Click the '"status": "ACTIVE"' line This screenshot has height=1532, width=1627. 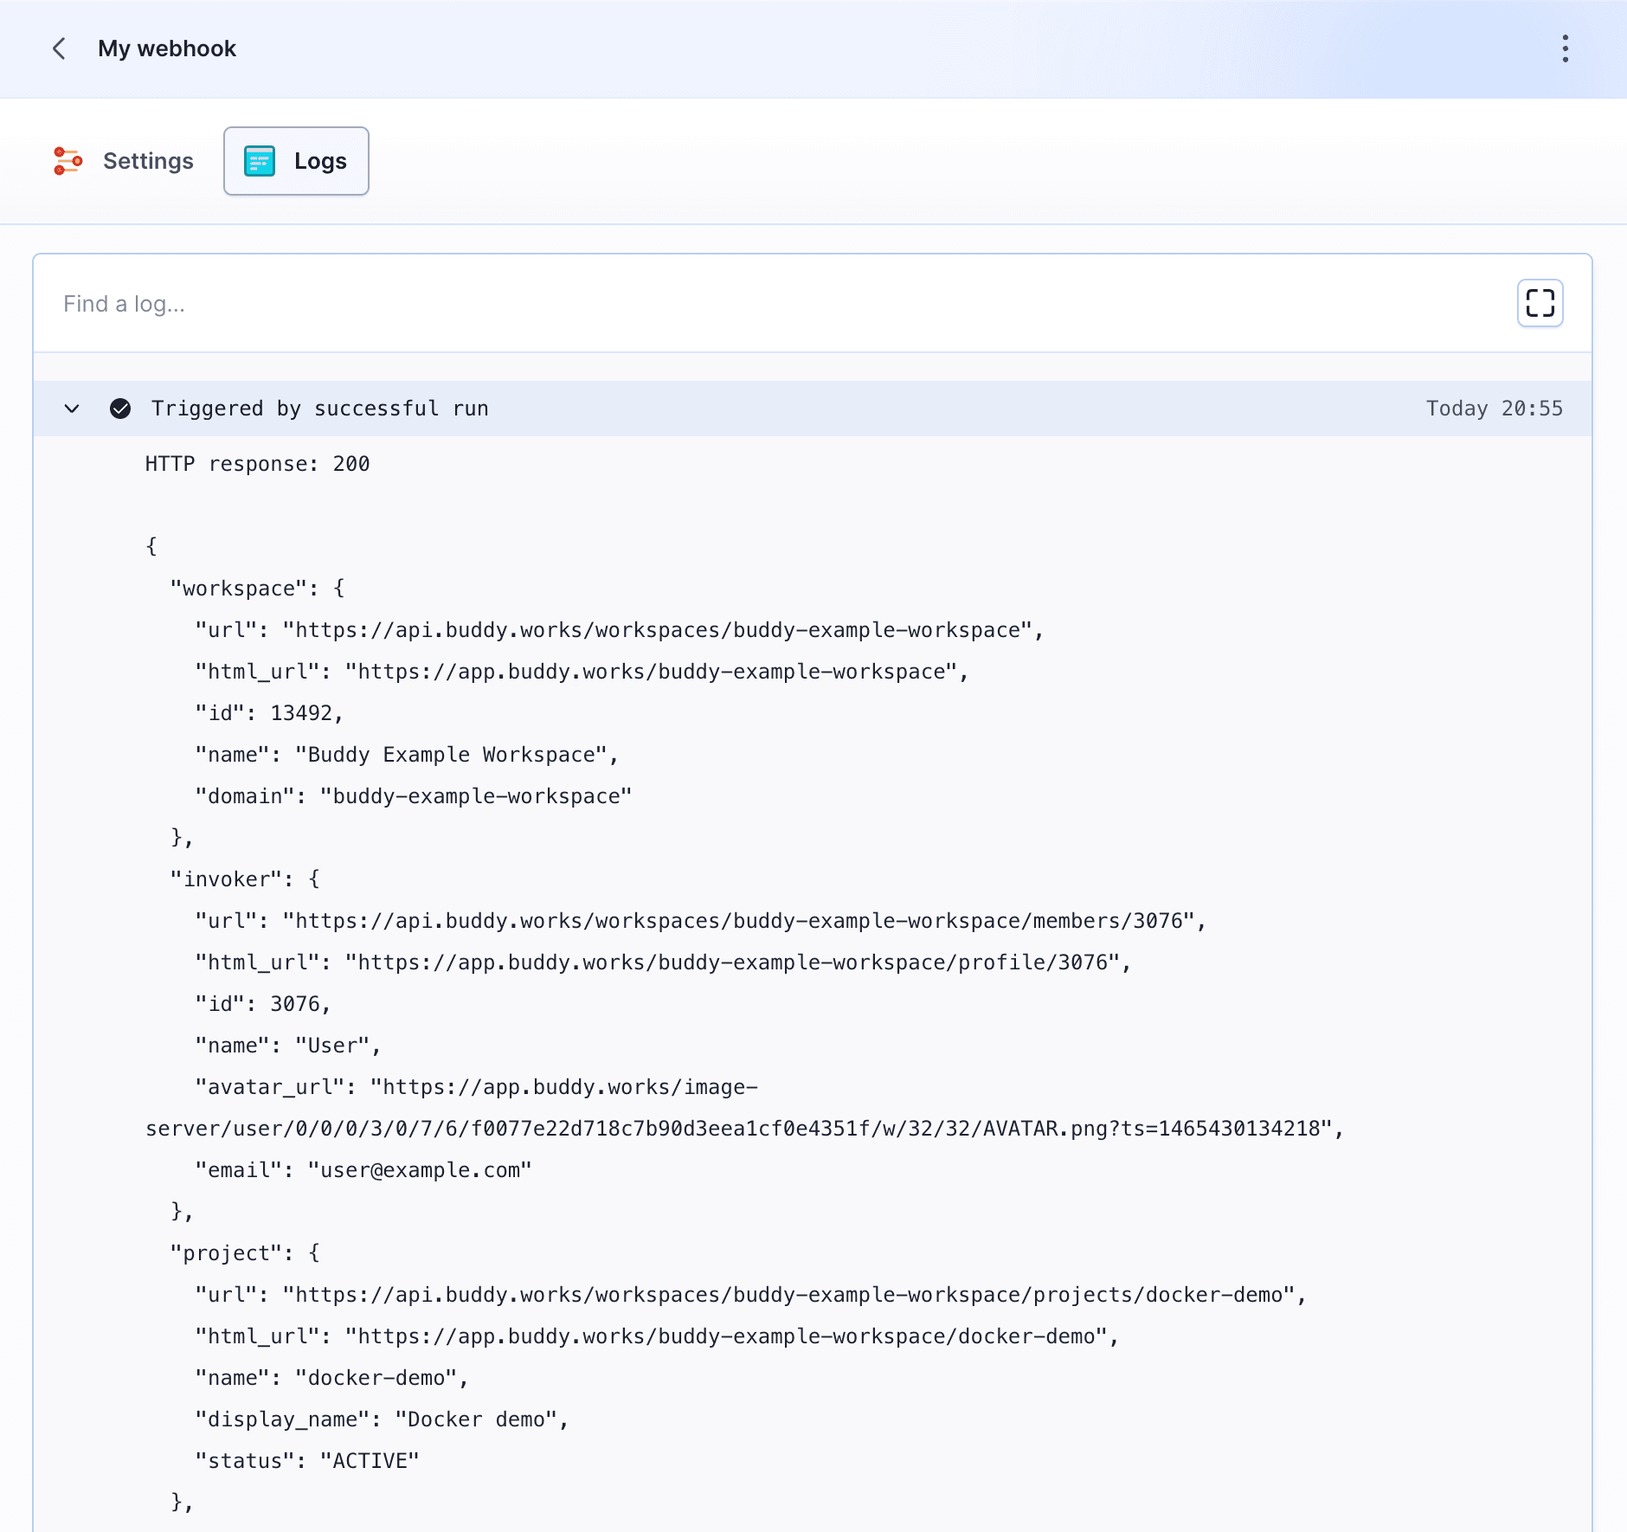tap(307, 1461)
